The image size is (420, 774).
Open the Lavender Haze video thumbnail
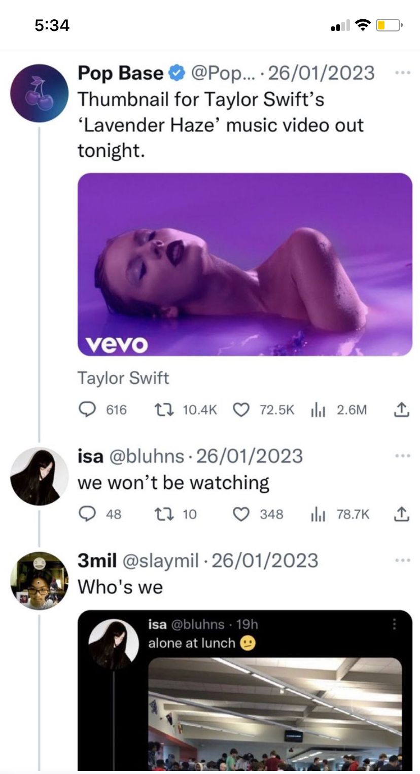244,264
